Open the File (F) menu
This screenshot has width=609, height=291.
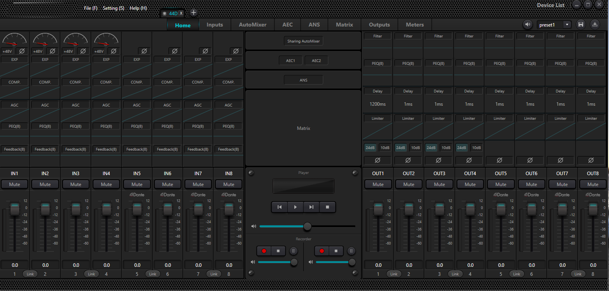(91, 8)
